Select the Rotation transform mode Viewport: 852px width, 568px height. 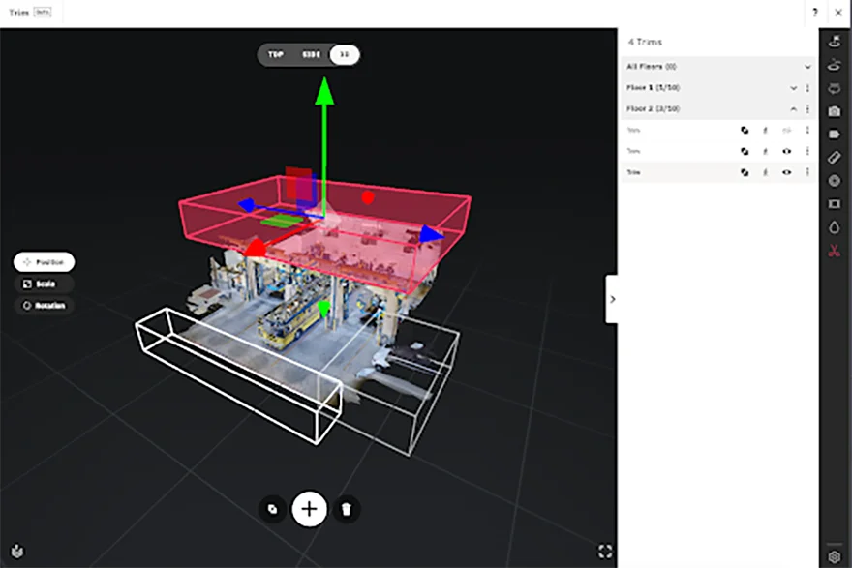(x=45, y=306)
